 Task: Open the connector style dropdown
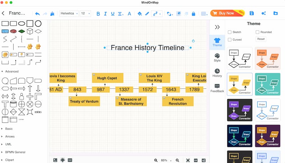tap(157, 13)
